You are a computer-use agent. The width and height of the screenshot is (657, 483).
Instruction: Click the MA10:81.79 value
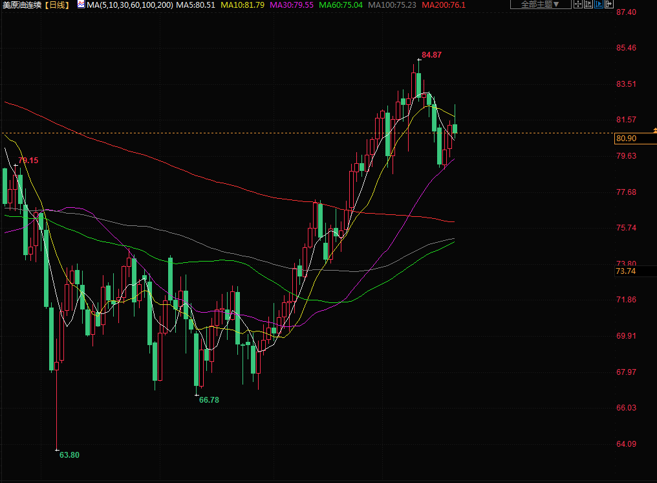pos(242,5)
